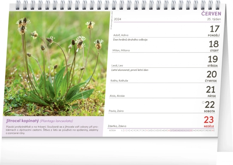Image resolution: width=233 pixels, height=165 pixels.
Task: Select Monday date number 17
Action: (214, 29)
